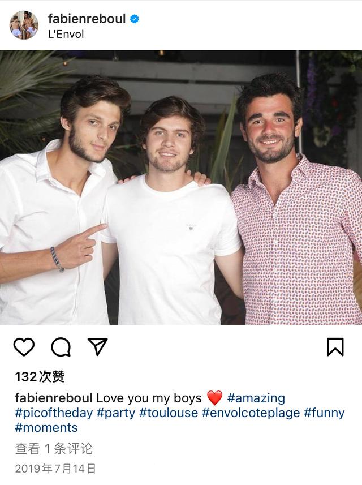Image resolution: width=362 pixels, height=485 pixels.
Task: Open the #party hashtag
Action: [116, 413]
